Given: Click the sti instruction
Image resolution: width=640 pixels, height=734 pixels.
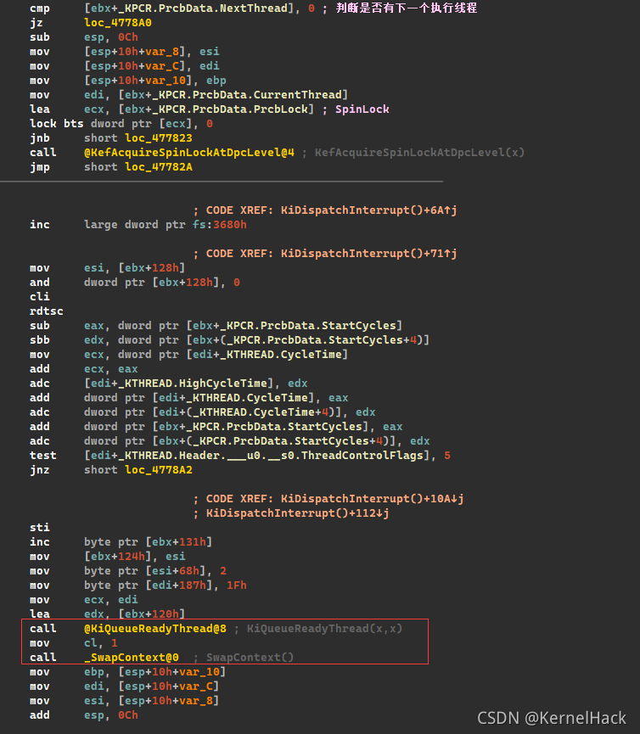Looking at the screenshot, I should [39, 527].
